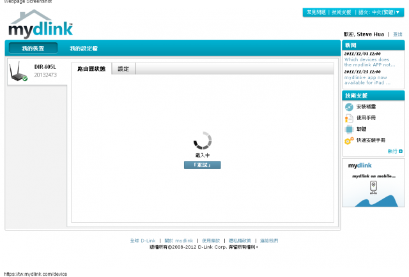
Task: Open the 設定 tab
Action: (x=123, y=69)
